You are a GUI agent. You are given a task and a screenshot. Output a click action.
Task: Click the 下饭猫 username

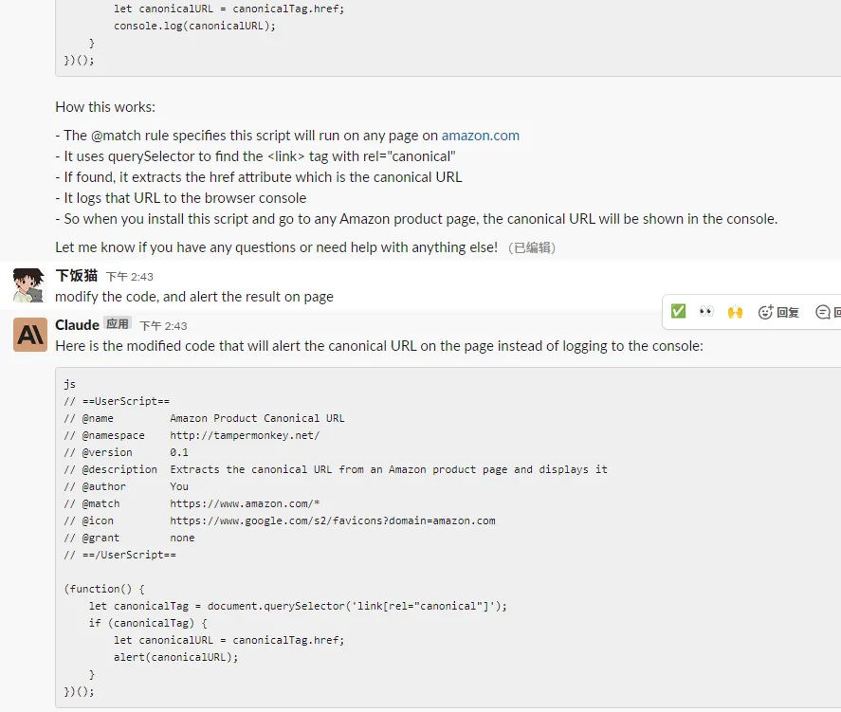(76, 276)
